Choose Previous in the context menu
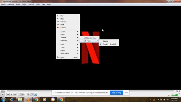Image resolution: width=181 pixels, height=102 pixels. pos(68,22)
